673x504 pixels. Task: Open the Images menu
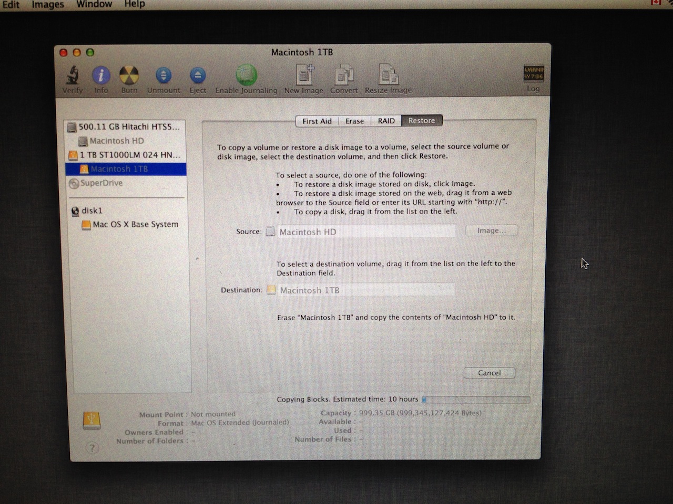coord(47,4)
